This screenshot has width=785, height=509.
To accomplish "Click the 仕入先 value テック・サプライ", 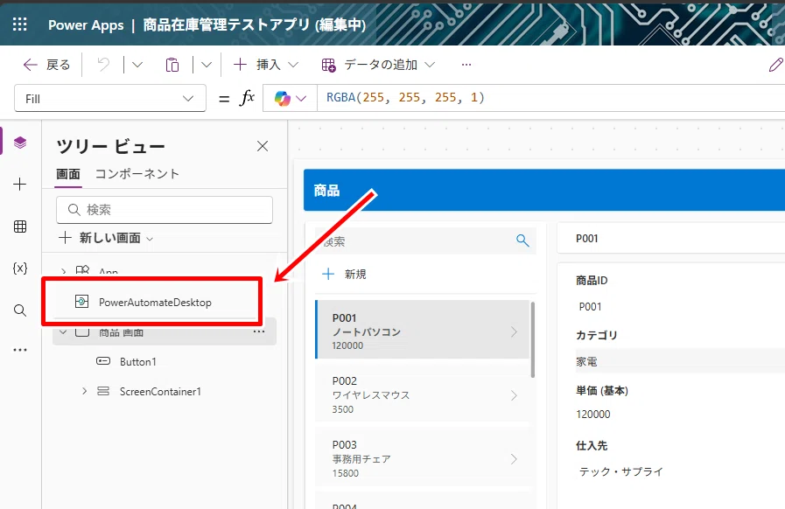I will (x=620, y=471).
